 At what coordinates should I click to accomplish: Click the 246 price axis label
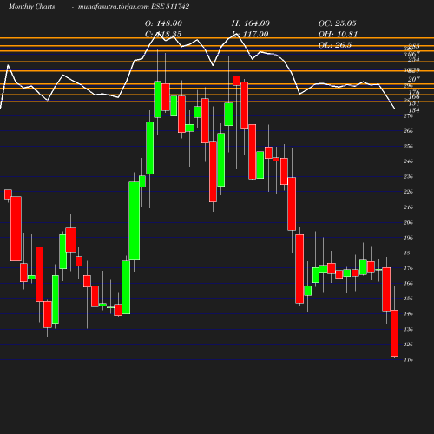tap(408, 161)
